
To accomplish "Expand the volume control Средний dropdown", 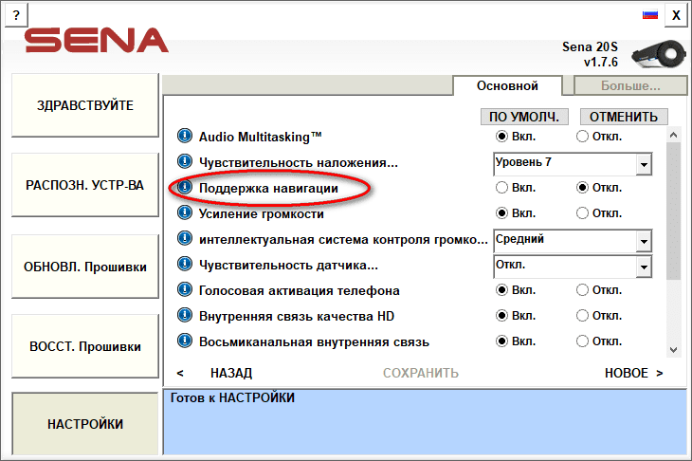I will (644, 241).
